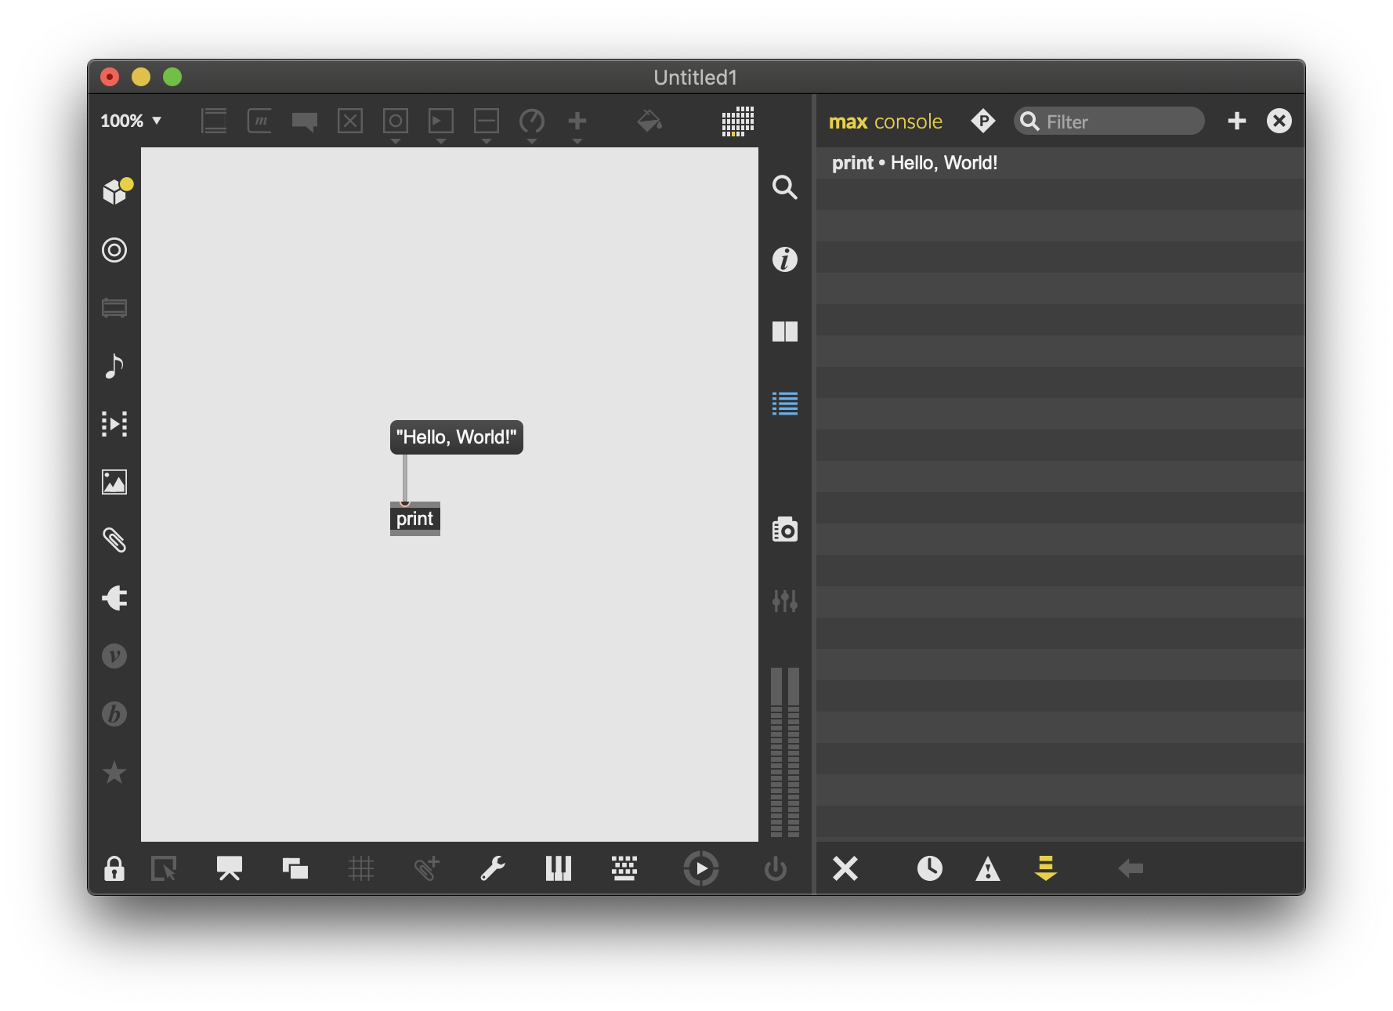Open the parameters mixer sliders icon
This screenshot has width=1393, height=1011.
(x=785, y=601)
